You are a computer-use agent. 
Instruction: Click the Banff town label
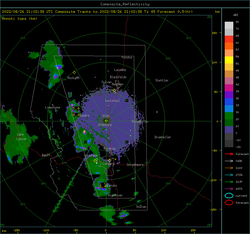pyautogui.click(x=46, y=155)
